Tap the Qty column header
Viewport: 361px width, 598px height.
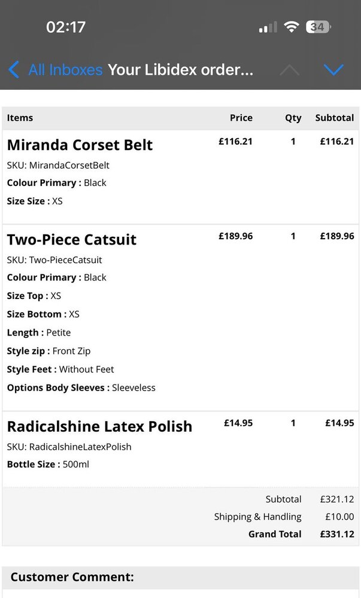[x=293, y=118]
